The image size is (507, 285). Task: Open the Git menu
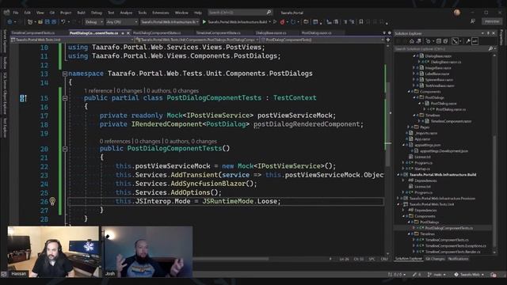tap(52, 13)
